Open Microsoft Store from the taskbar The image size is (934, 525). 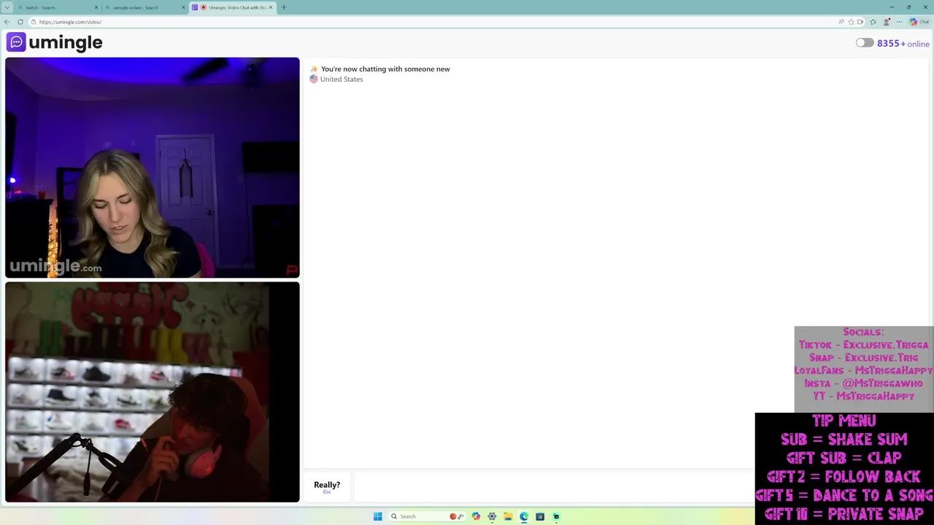click(540, 516)
